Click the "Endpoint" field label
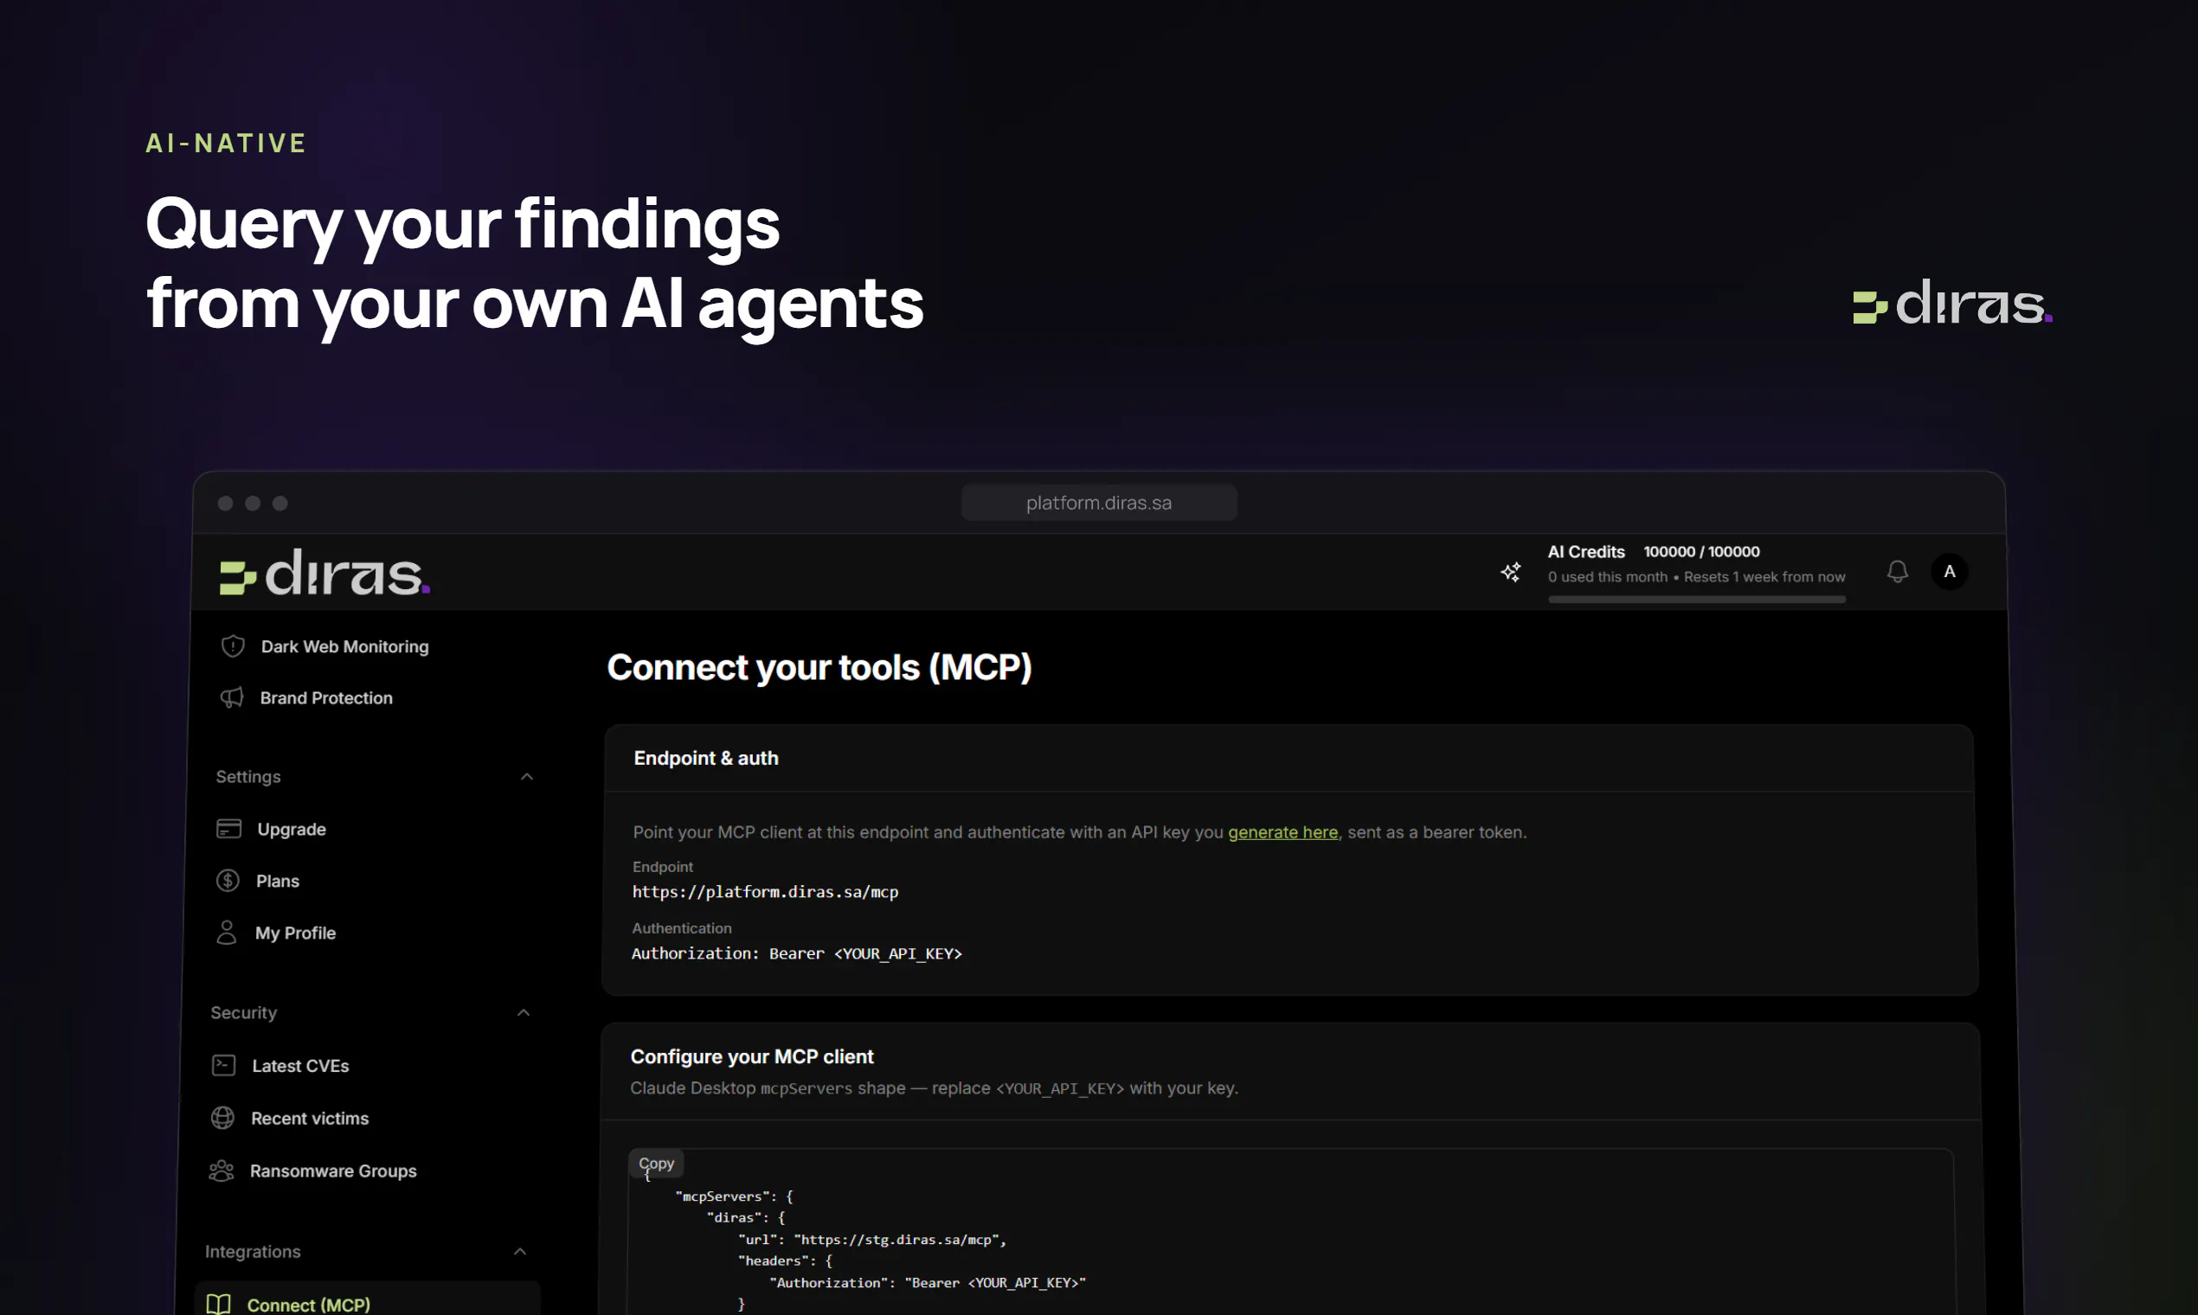 (663, 868)
